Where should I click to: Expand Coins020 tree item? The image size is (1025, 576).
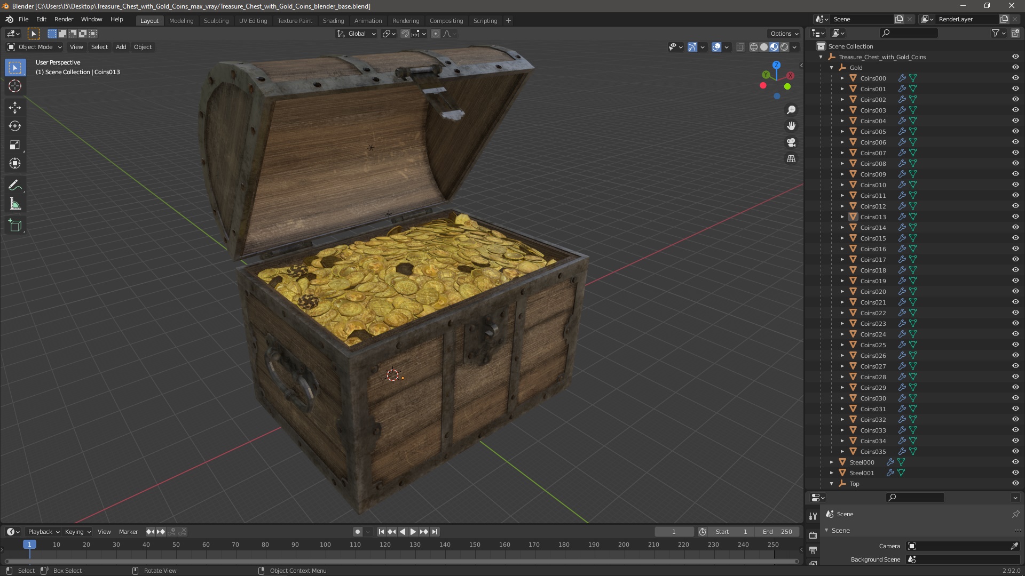[x=842, y=292]
